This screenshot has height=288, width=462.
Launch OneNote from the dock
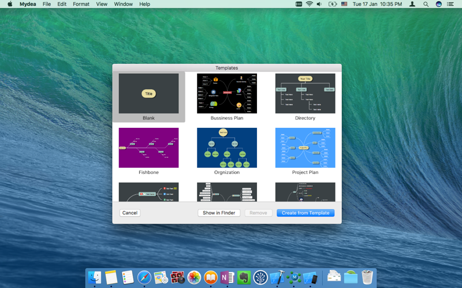tap(227, 278)
